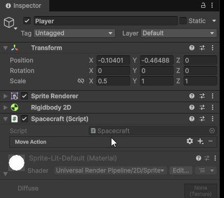This screenshot has height=198, width=224.
Task: Click the Rotation X field
Action: click(113, 70)
